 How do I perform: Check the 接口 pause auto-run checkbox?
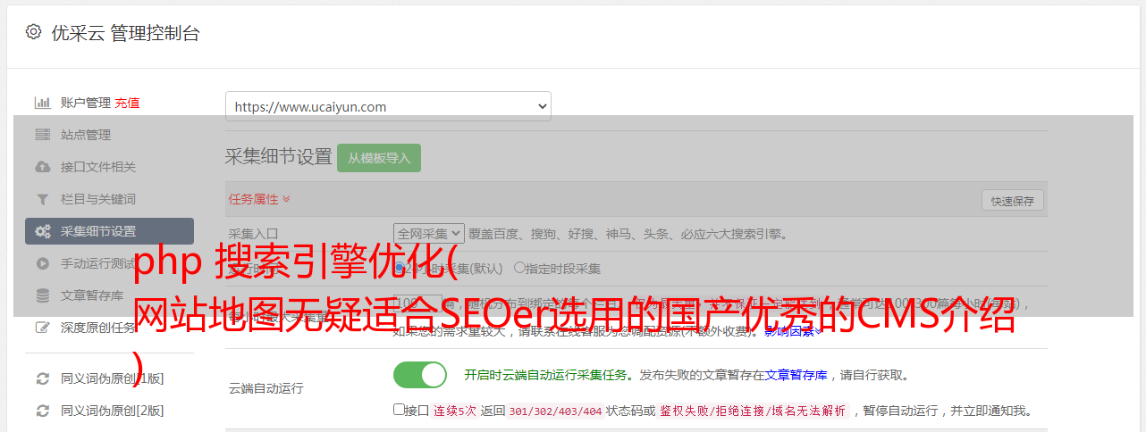[399, 410]
